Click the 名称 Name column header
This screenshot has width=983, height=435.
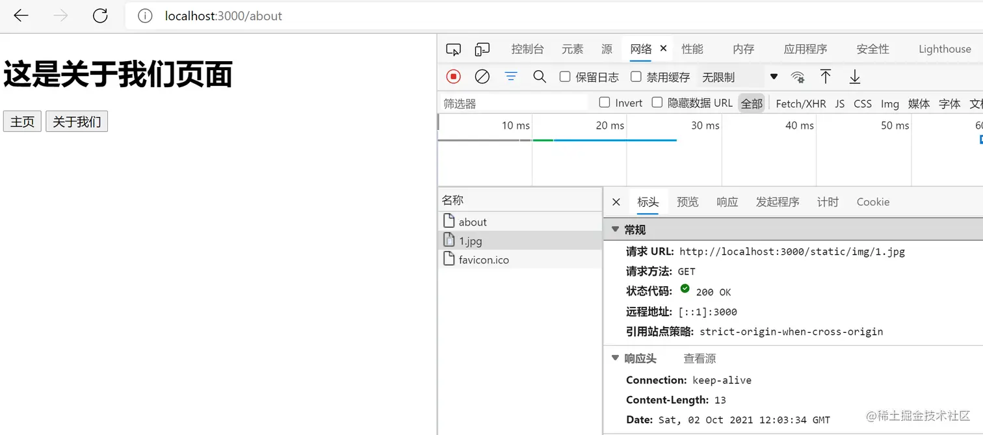click(520, 200)
